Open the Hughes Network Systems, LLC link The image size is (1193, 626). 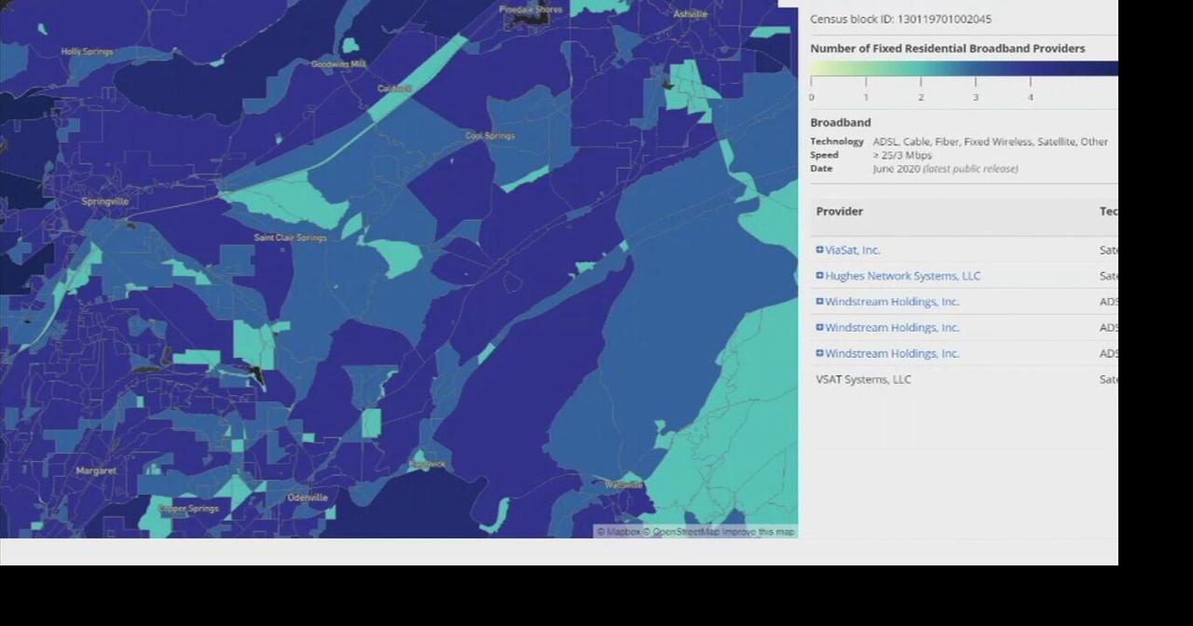tap(902, 276)
